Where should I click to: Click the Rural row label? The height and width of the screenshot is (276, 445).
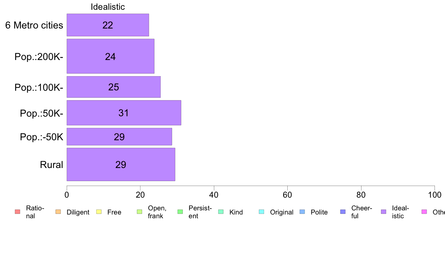pyautogui.click(x=51, y=165)
